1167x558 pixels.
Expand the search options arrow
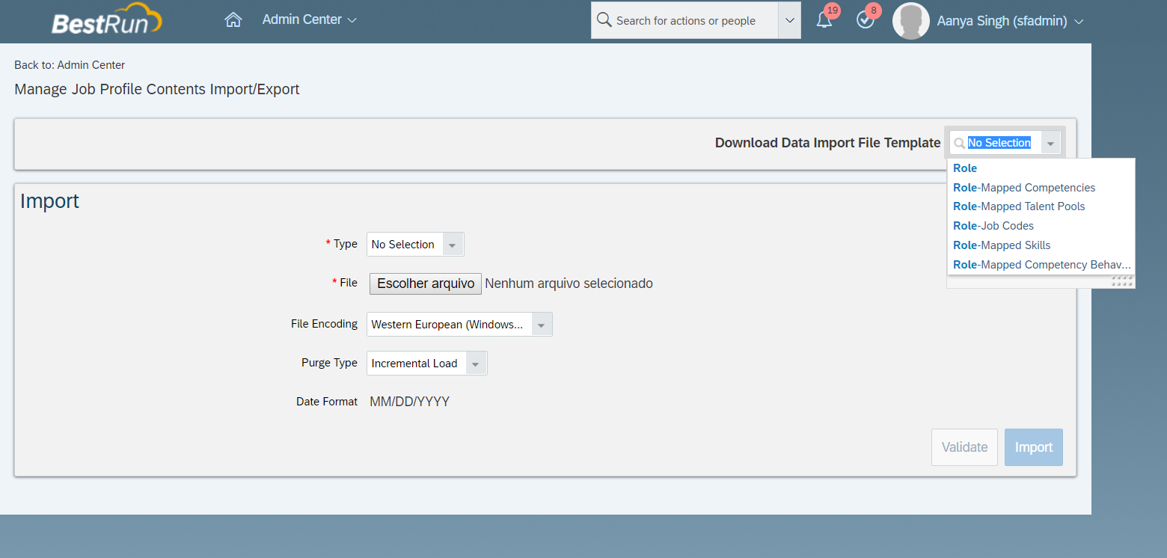tap(789, 20)
